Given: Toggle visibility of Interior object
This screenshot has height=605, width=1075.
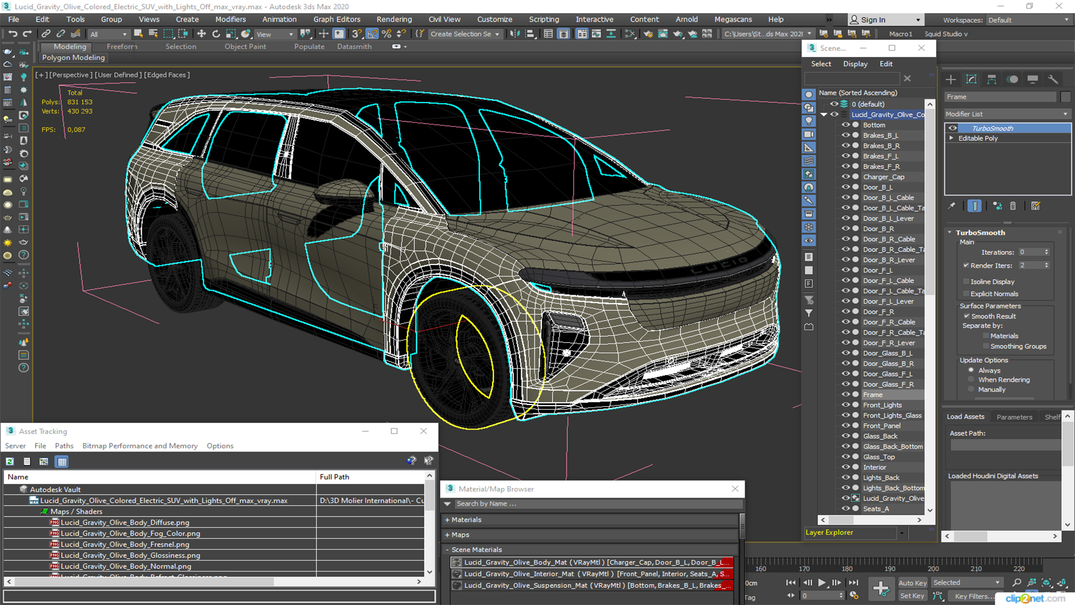Looking at the screenshot, I should click(x=845, y=467).
